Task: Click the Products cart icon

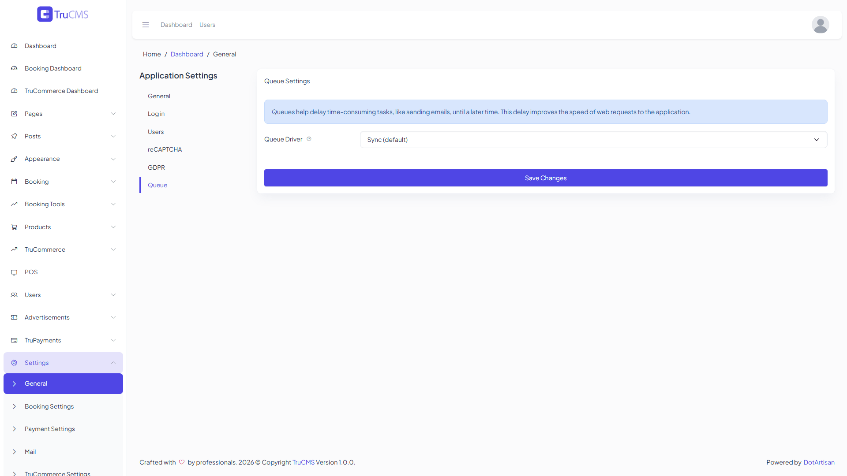Action: pyautogui.click(x=14, y=227)
